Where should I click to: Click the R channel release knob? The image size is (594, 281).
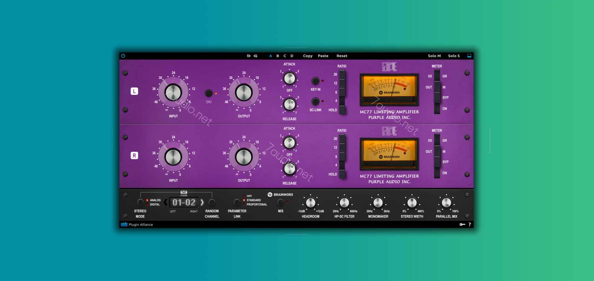click(289, 169)
